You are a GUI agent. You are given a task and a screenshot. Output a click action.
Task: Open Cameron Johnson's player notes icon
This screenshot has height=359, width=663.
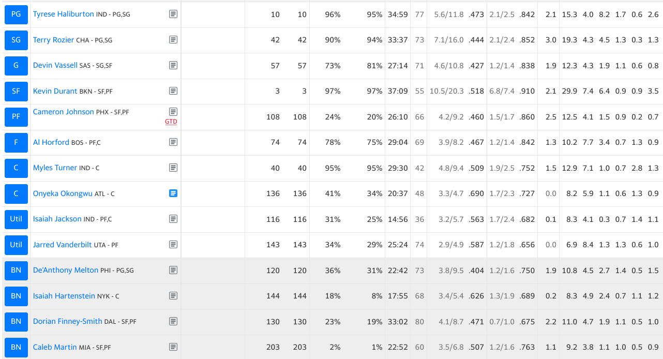click(173, 112)
